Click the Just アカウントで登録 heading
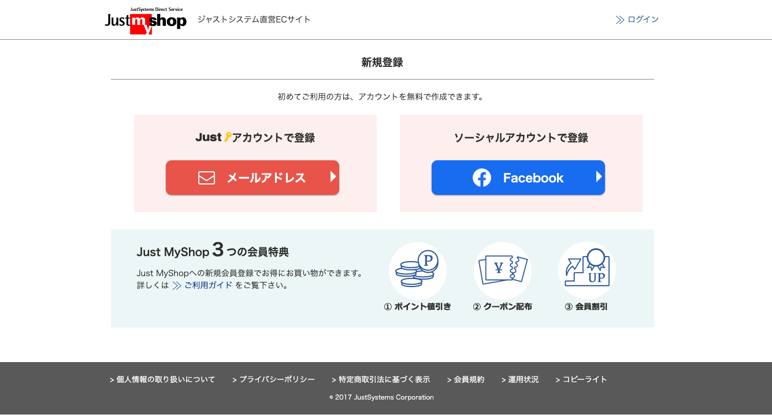 pyautogui.click(x=255, y=138)
